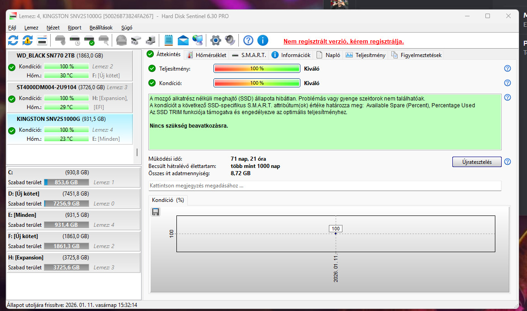Switch to the Hőmérséklet tab

(x=207, y=55)
